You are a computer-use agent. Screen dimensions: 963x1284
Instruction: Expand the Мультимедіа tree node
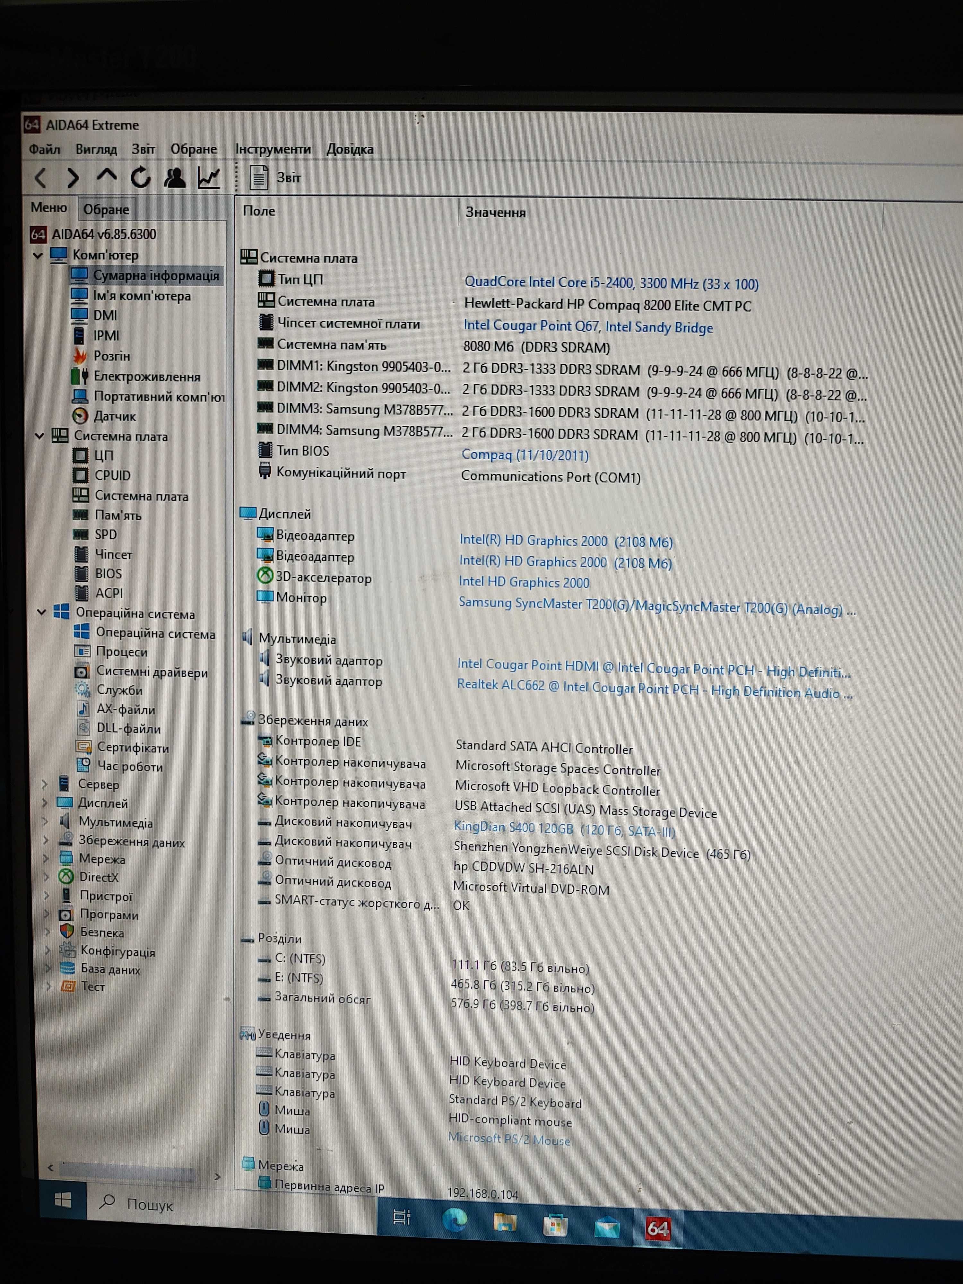[46, 822]
